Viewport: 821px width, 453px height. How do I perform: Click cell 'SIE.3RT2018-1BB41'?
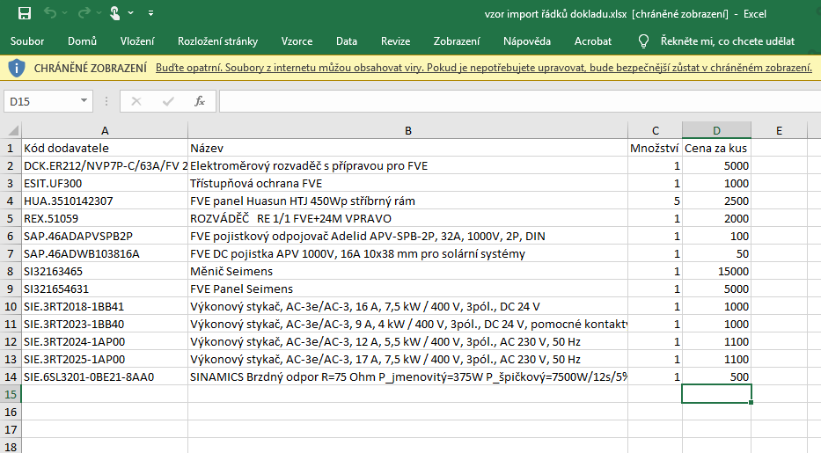pos(105,306)
